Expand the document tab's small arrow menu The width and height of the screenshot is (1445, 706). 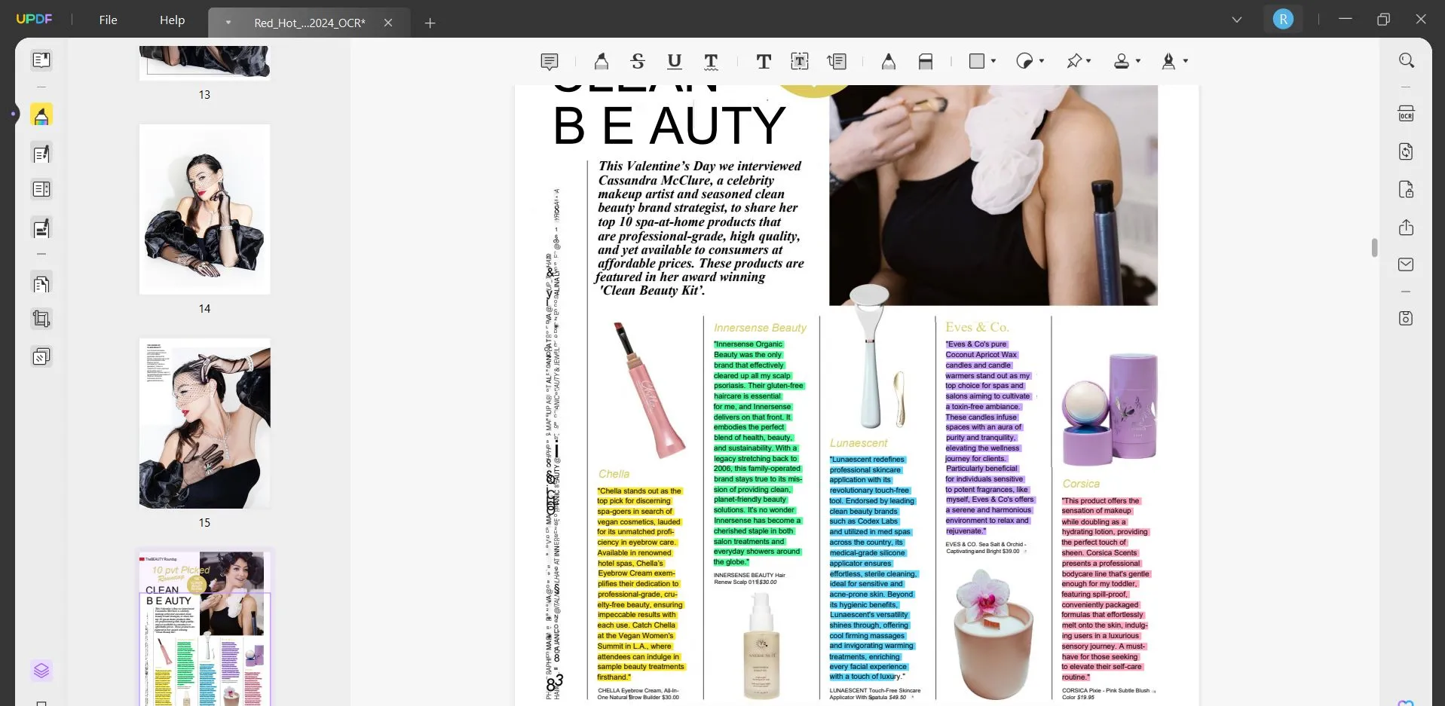tap(228, 23)
